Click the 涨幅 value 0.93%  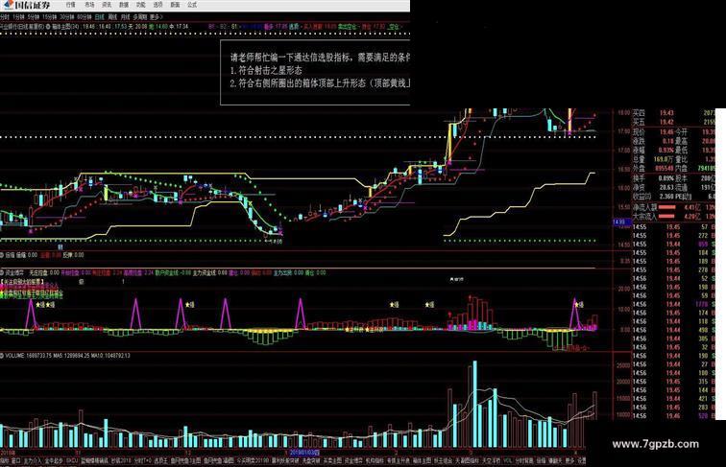[x=665, y=151]
